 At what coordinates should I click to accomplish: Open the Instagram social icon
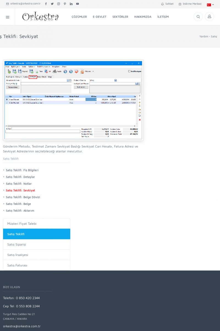[x=59, y=4]
